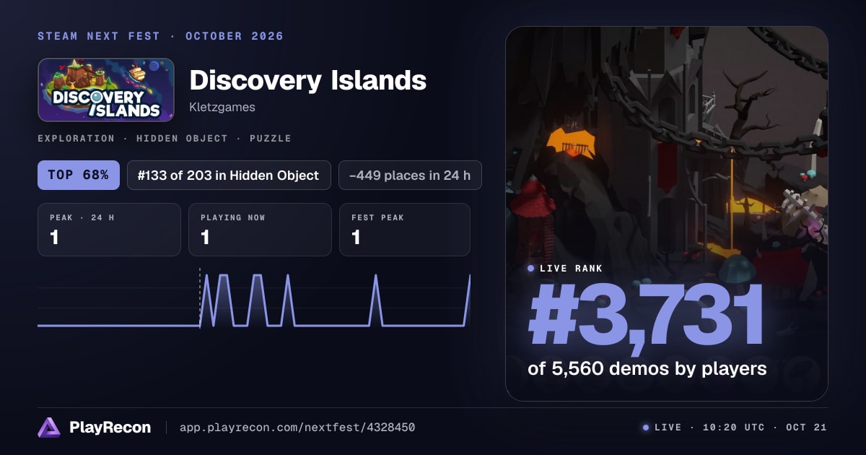Click the OCT 21 date in footer
The image size is (866, 455).
click(805, 428)
